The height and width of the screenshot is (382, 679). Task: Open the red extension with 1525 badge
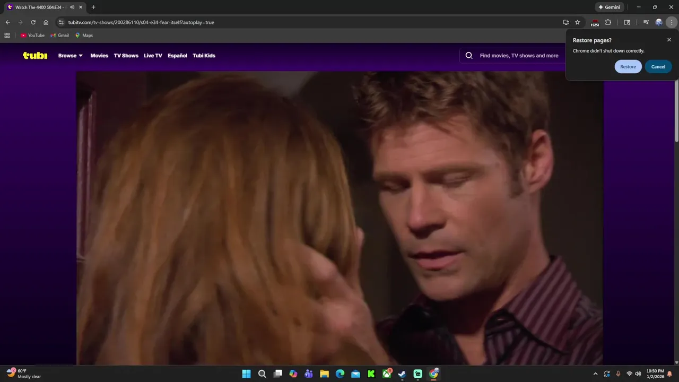point(595,22)
